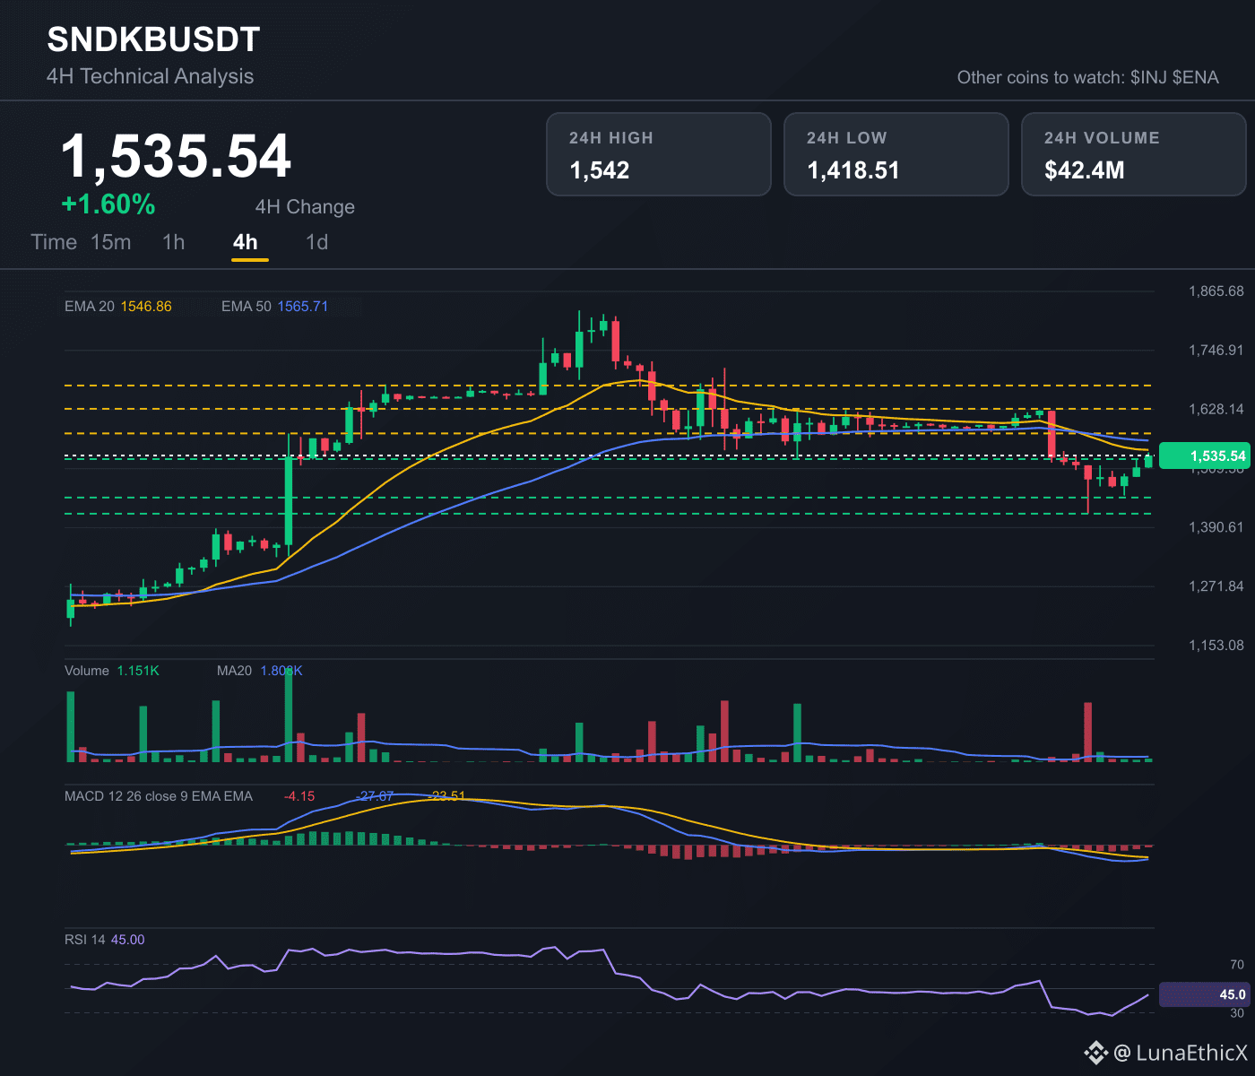Click the current price 1,535.54 headline
This screenshot has width=1255, height=1076.
coord(176,156)
